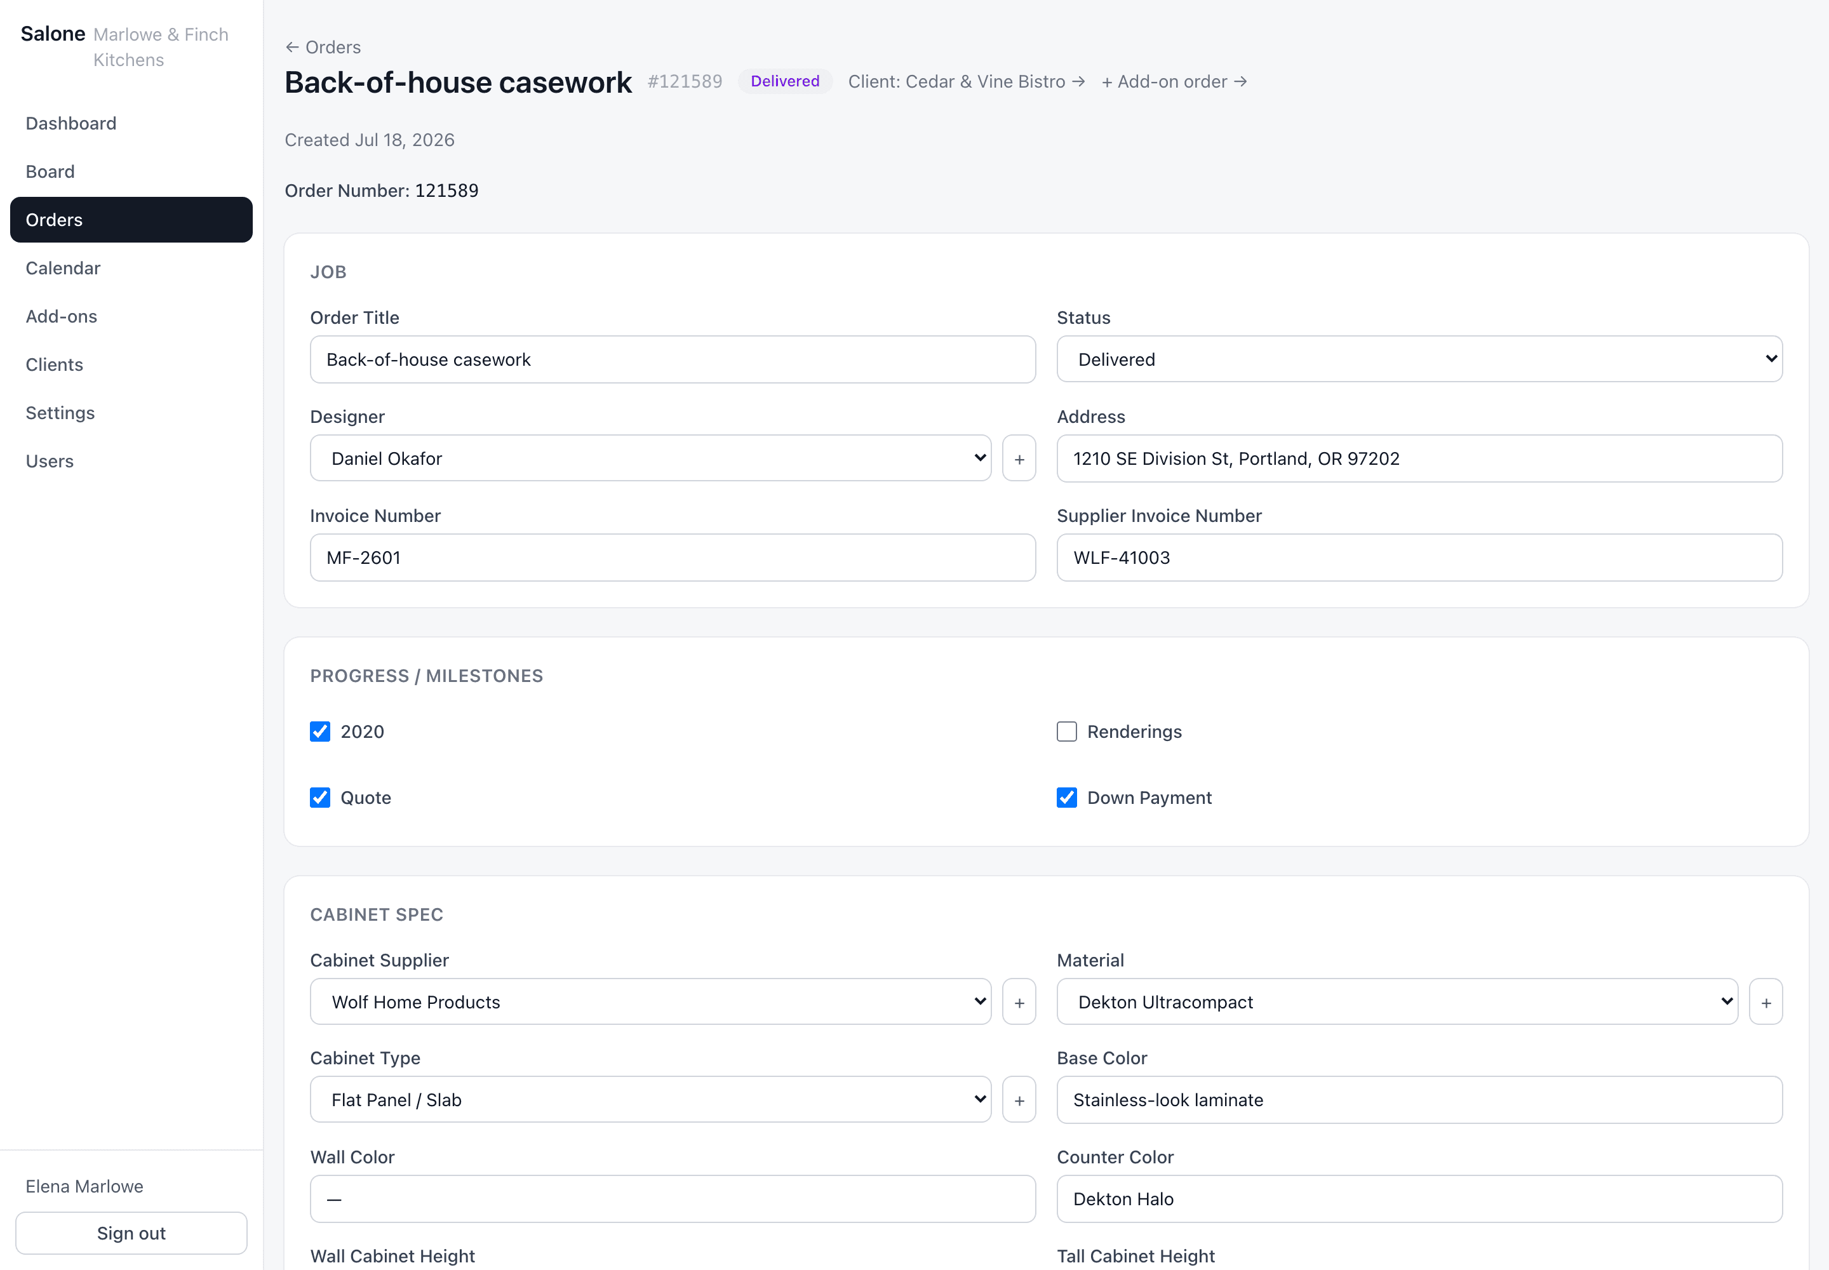Go to Users in sidebar

pos(131,461)
